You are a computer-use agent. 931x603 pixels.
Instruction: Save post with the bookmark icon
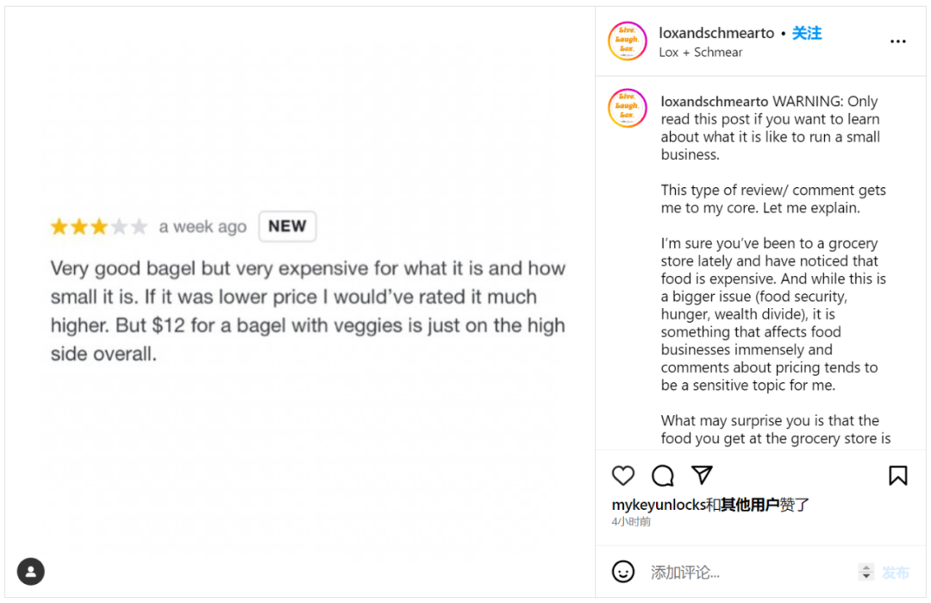pos(897,475)
